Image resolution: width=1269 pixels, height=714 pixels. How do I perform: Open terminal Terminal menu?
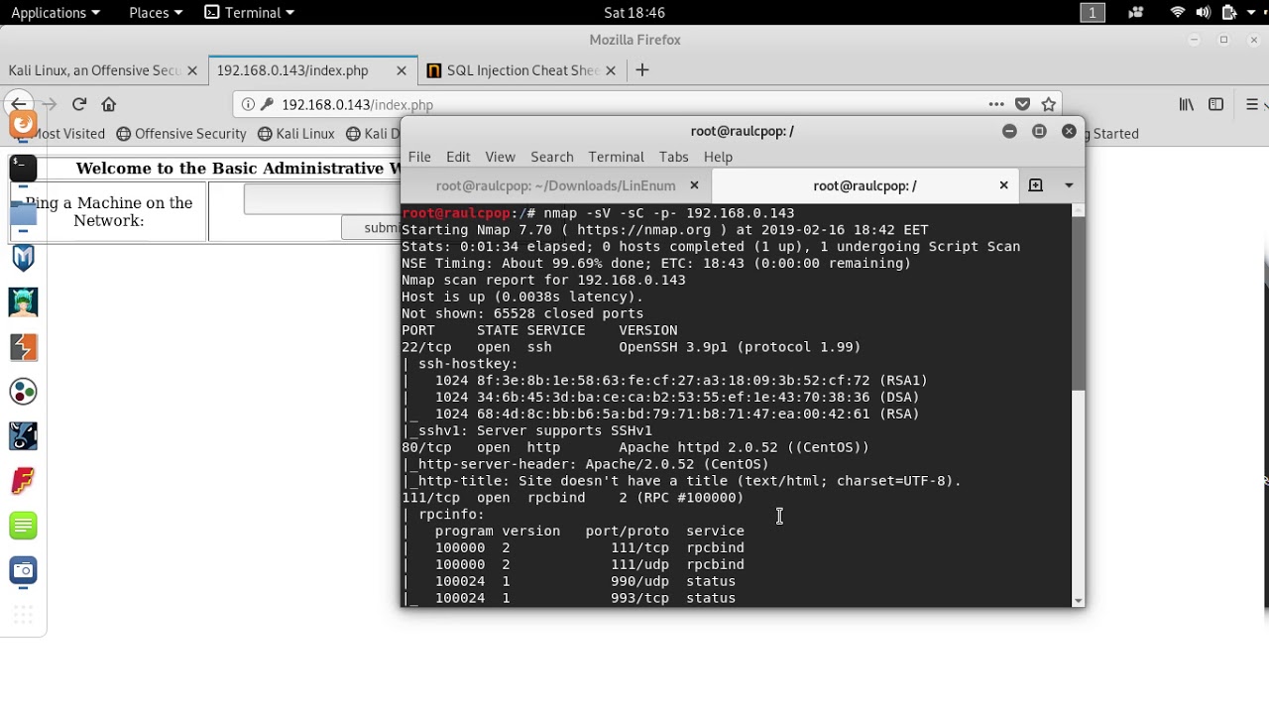coord(616,157)
